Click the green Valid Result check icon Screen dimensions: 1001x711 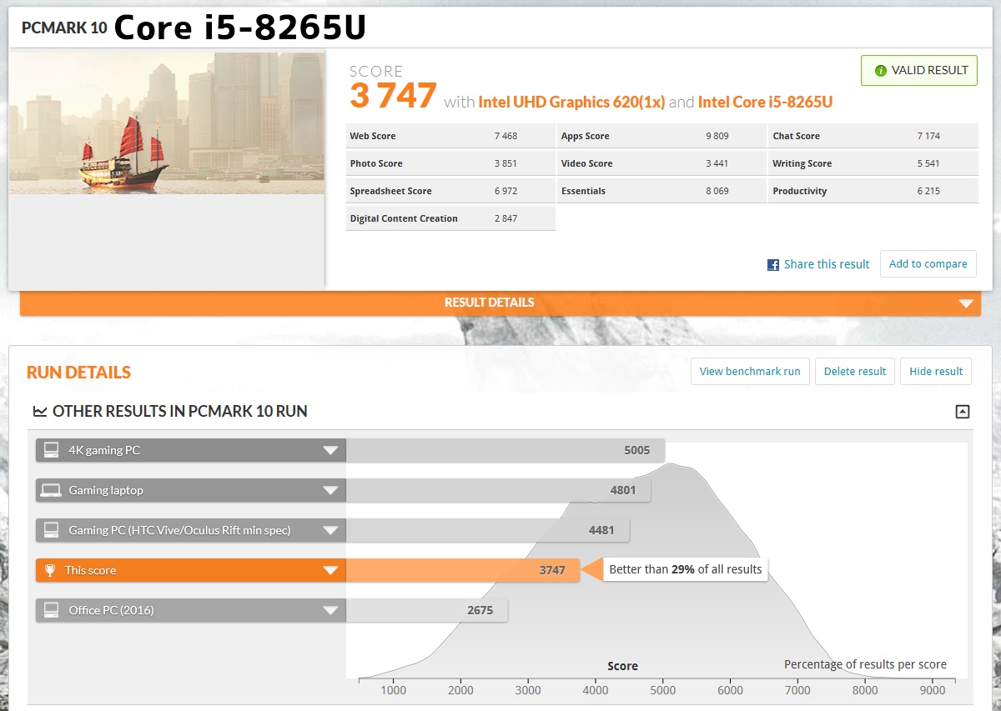pos(880,71)
